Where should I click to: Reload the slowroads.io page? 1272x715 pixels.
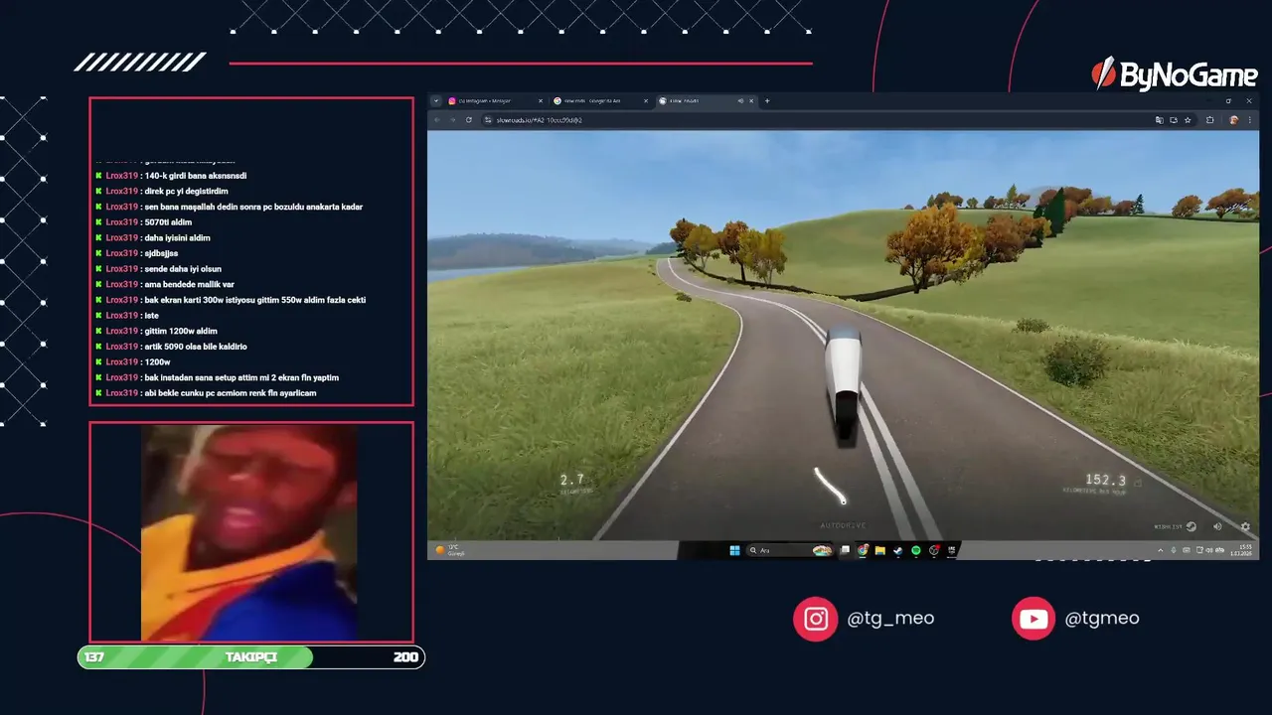click(x=468, y=120)
